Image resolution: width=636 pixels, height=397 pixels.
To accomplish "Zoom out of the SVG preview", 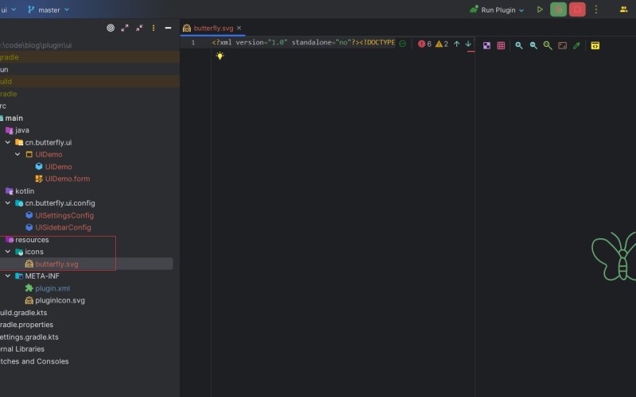I will point(533,45).
